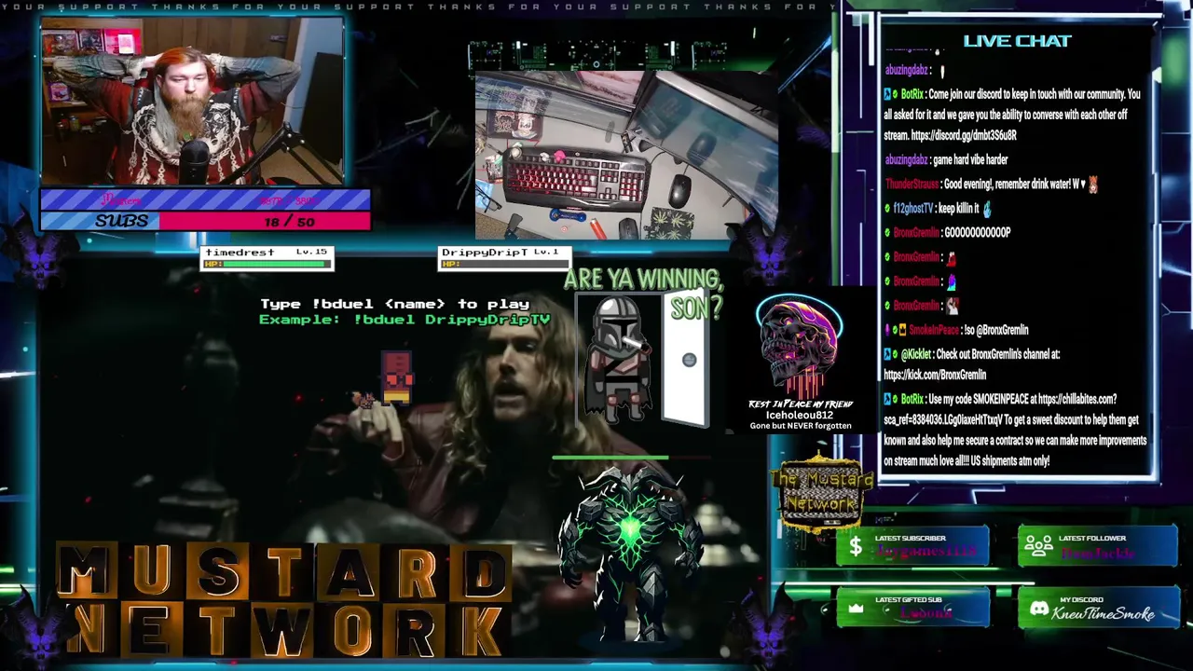This screenshot has width=1193, height=671.
Task: Click the Latest Follower name panel
Action: [1098, 546]
